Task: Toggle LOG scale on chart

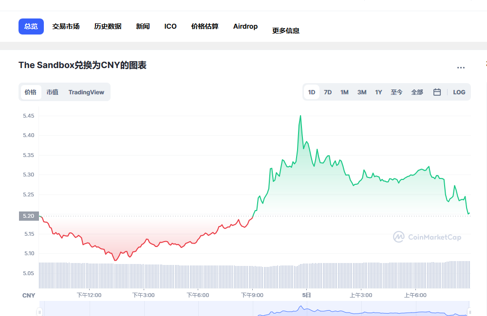Action: (459, 92)
